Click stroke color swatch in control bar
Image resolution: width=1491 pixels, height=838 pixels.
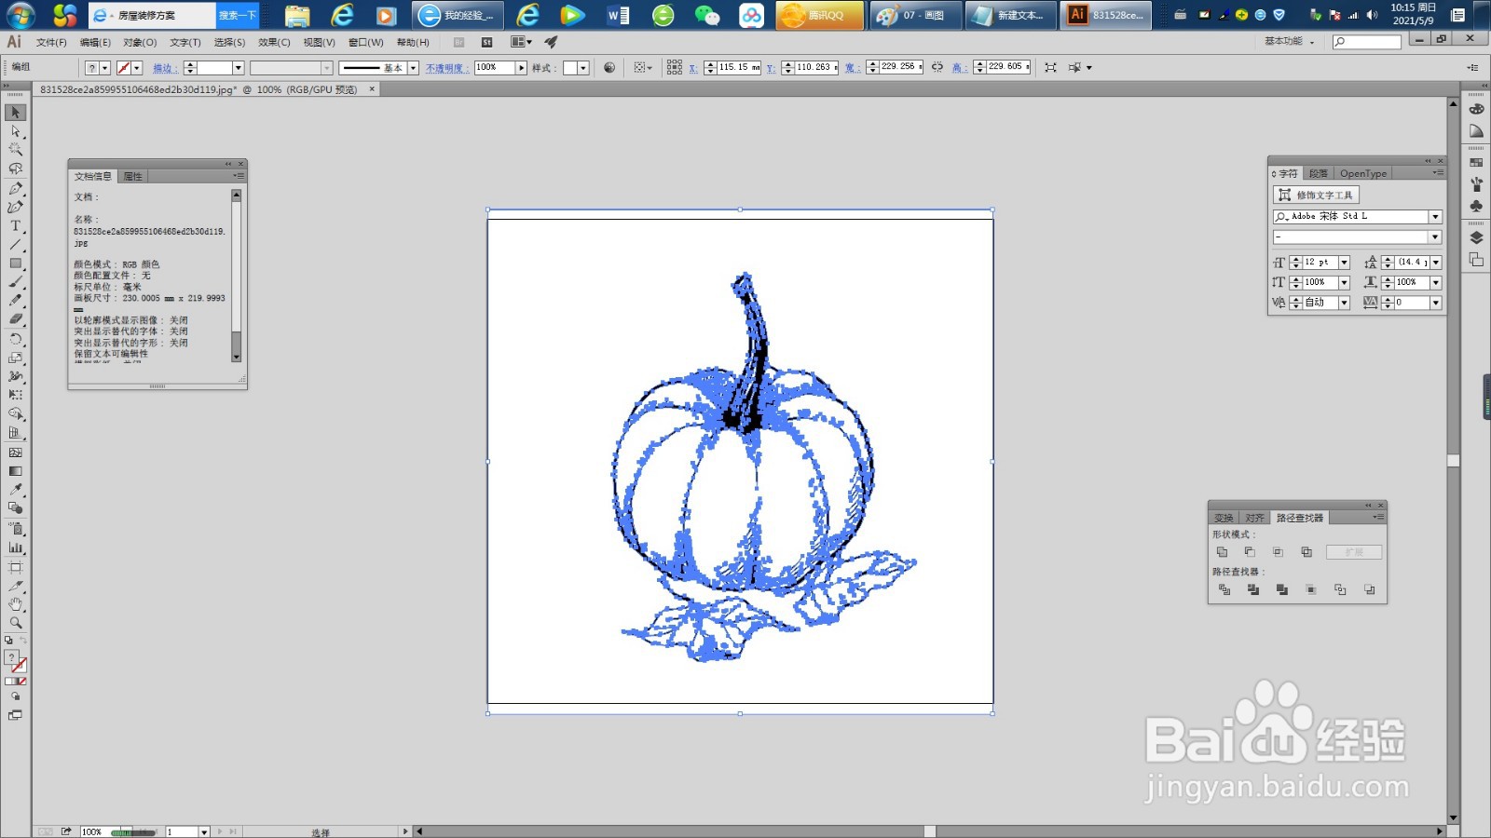(124, 68)
